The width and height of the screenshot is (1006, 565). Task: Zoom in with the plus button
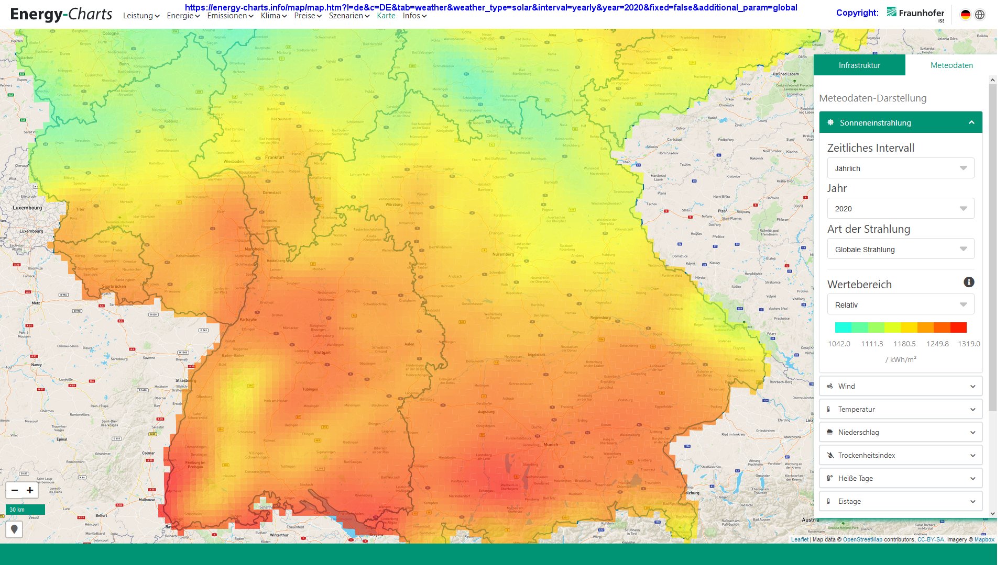click(30, 490)
